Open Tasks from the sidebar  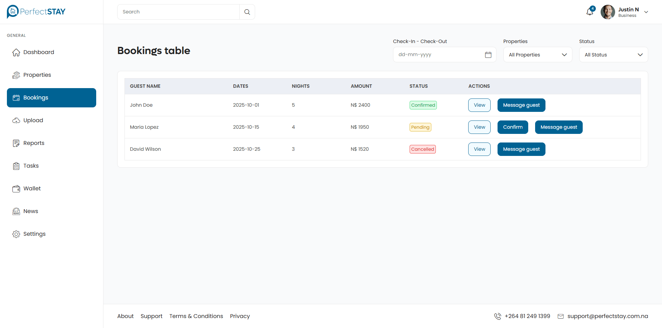coord(31,166)
